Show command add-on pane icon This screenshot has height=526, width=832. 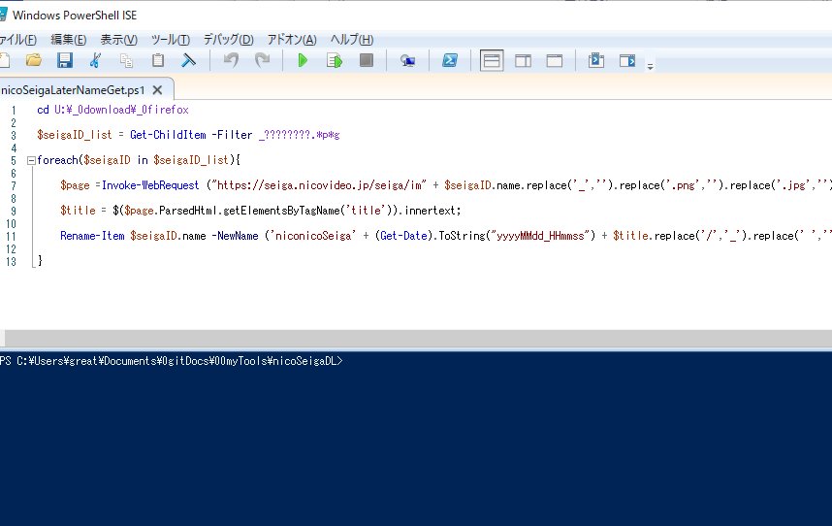click(627, 60)
